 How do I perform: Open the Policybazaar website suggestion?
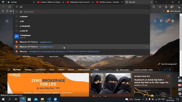82,36
